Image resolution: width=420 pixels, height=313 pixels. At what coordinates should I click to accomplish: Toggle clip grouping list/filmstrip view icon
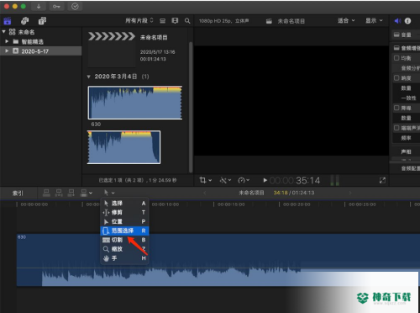coord(162,21)
